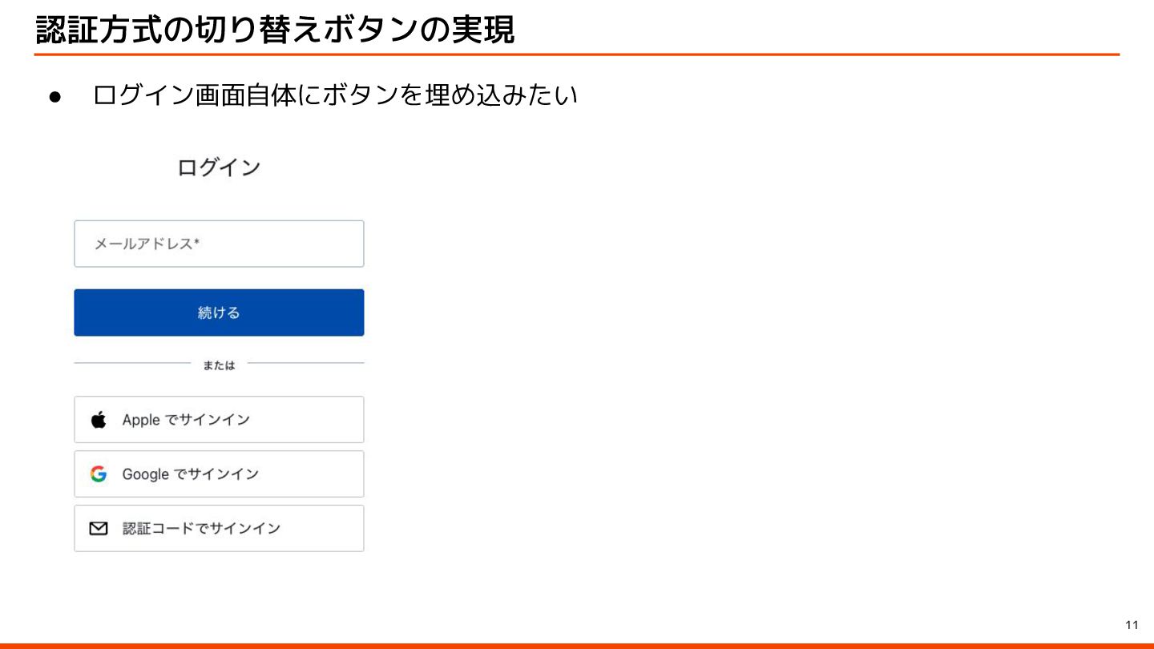The image size is (1154, 649).
Task: Choose '認証コードでサインイン' option text
Action: point(201,529)
